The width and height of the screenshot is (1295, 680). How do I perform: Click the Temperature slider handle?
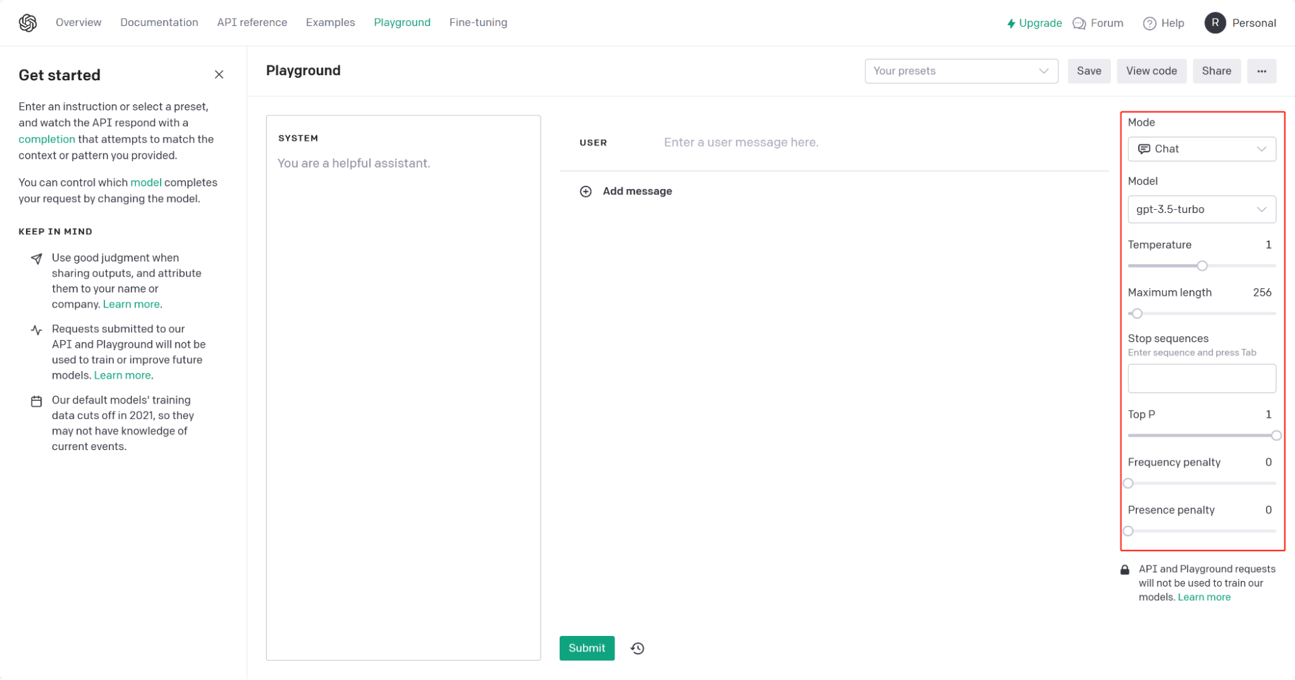click(x=1202, y=266)
